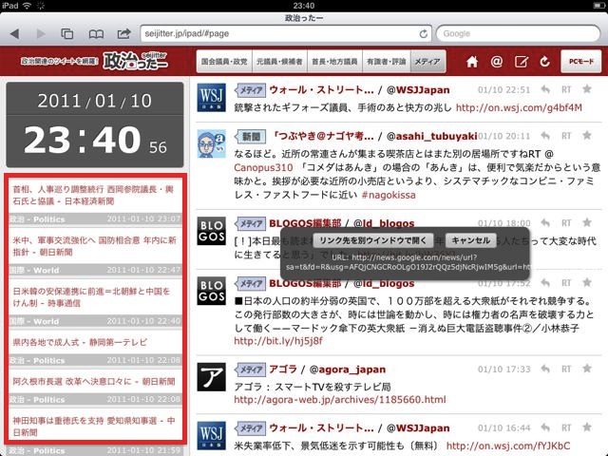The height and width of the screenshot is (456, 608).
Task: Open agora-web.jp/archives/1185660.html link
Action: (340, 400)
